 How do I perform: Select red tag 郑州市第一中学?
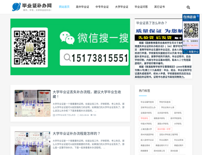pos(164,129)
